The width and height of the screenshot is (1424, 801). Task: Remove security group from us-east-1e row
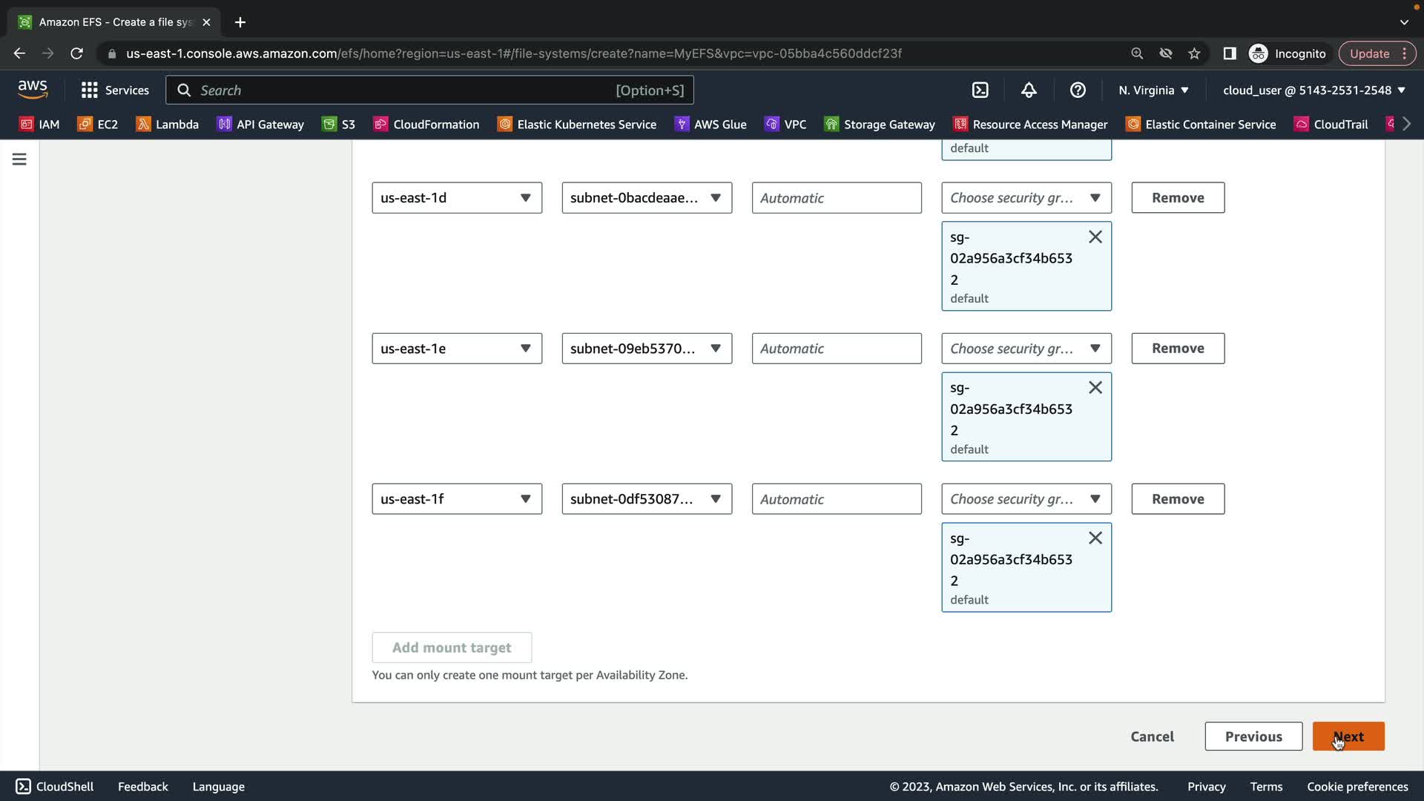(x=1095, y=388)
